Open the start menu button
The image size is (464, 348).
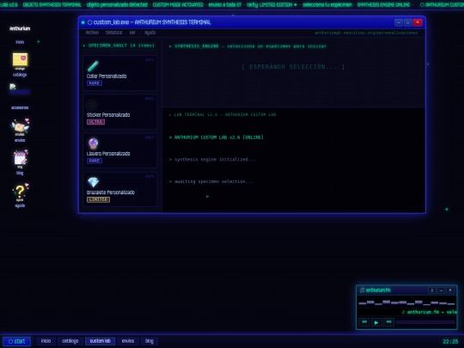tap(16, 341)
